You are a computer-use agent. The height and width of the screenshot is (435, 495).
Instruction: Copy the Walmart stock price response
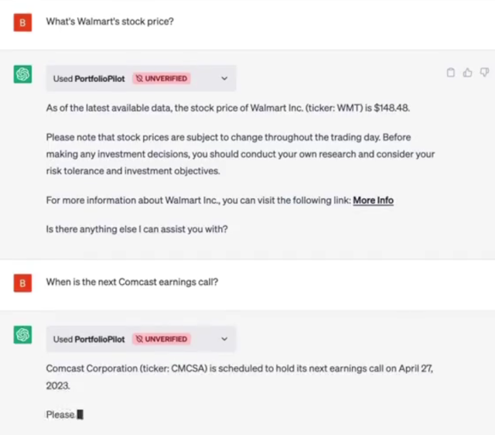451,73
